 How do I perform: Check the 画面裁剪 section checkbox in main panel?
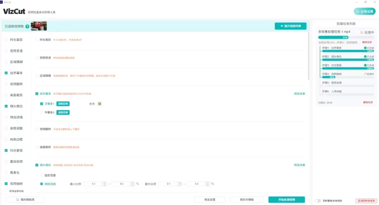click(x=37, y=147)
